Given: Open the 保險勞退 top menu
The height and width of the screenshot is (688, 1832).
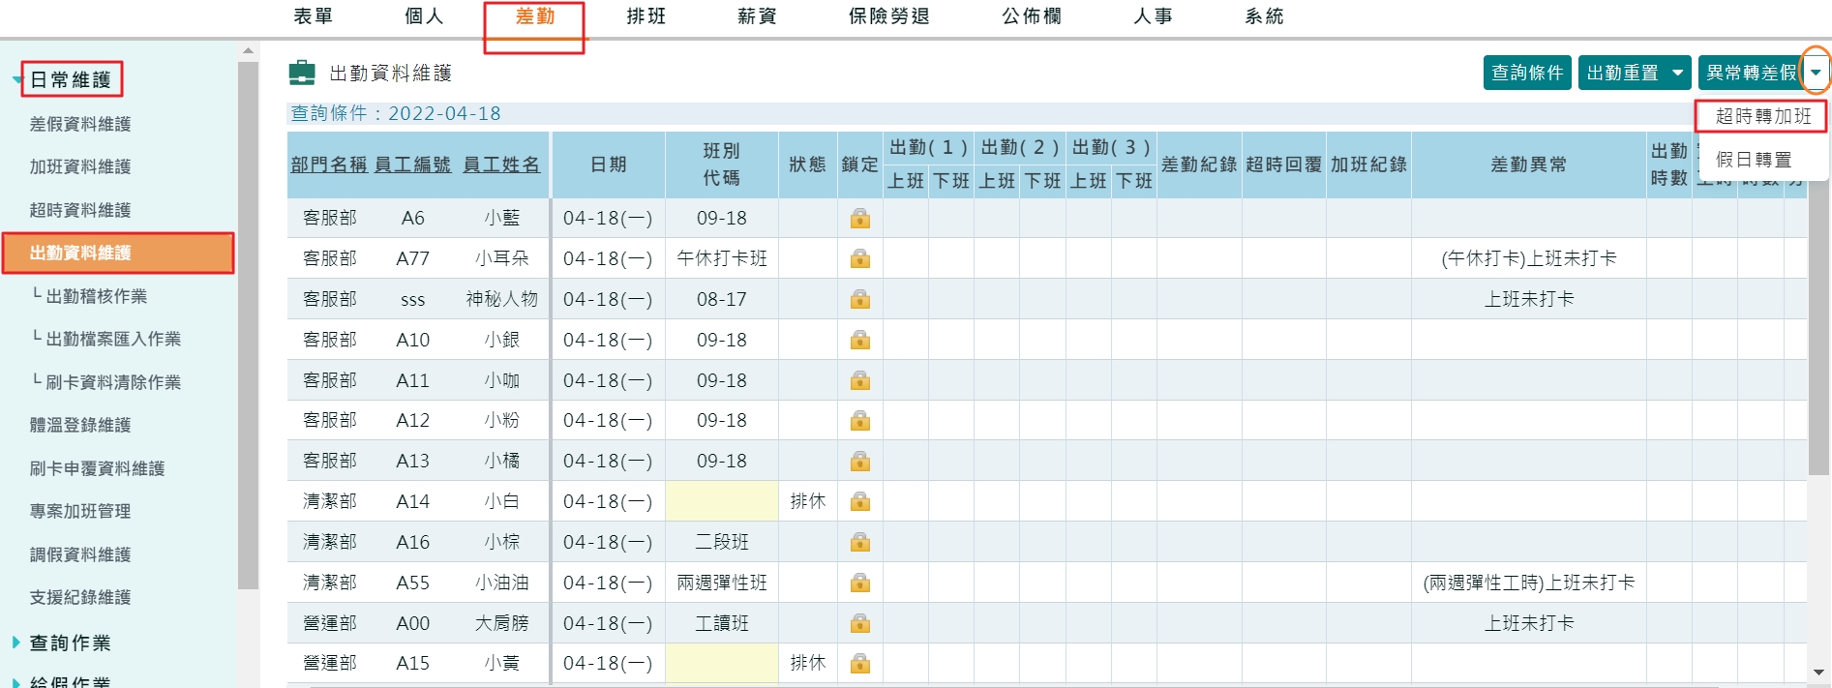Looking at the screenshot, I should point(888,16).
